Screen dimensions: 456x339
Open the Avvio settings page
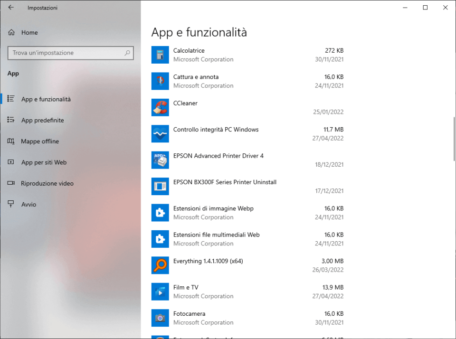71,204
